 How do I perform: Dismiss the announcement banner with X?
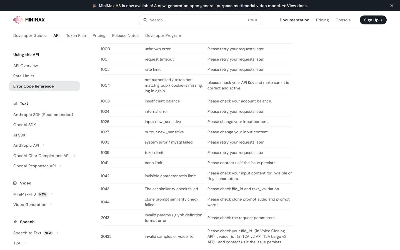pos(392,6)
